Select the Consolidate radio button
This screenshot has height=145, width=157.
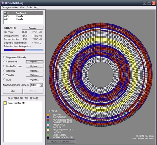pos(4,62)
